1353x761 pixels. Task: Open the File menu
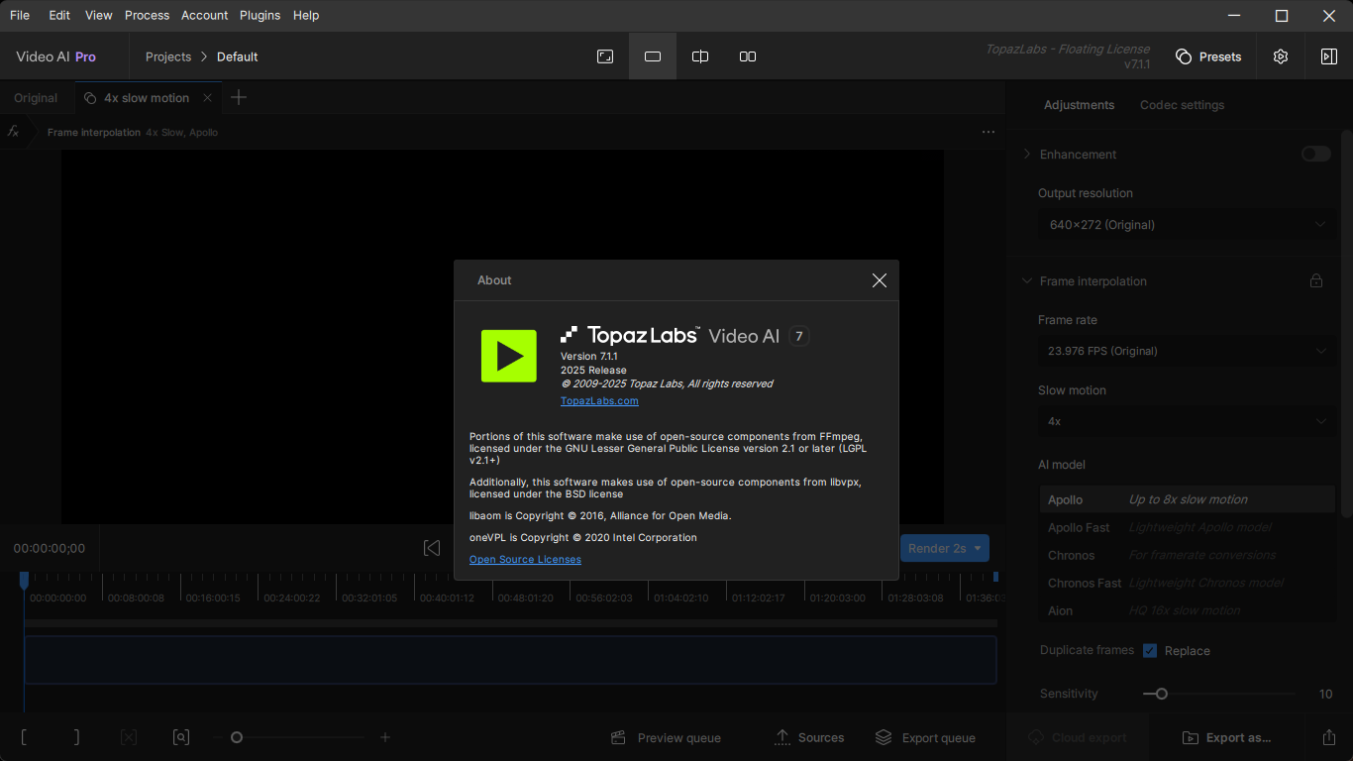click(x=20, y=15)
